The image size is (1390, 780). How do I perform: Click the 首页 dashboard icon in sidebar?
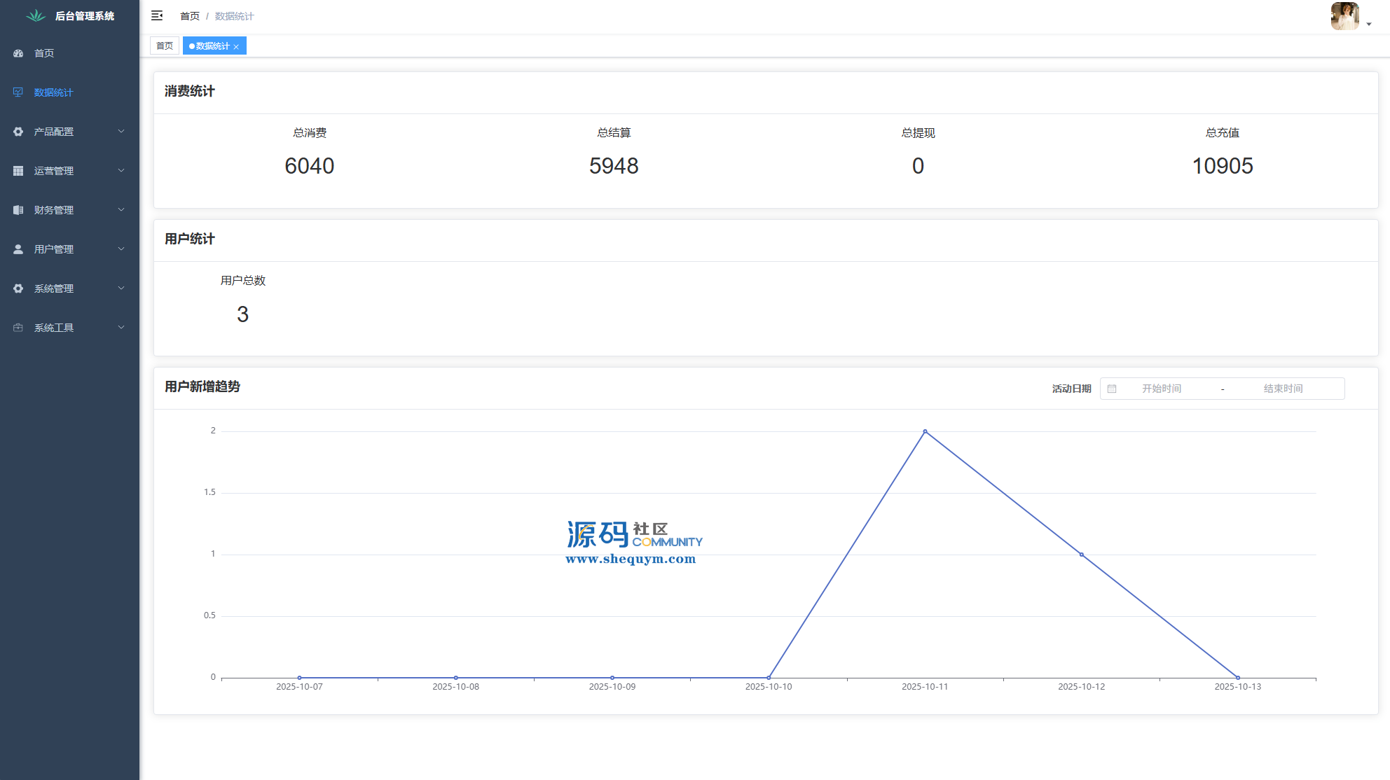coord(18,53)
